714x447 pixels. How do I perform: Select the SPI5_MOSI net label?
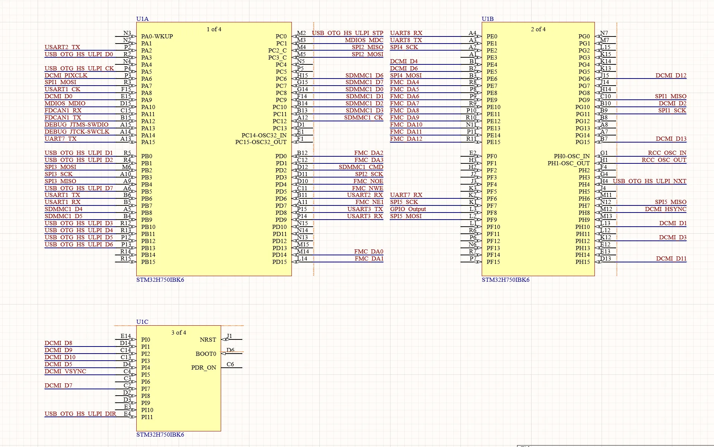click(x=406, y=216)
